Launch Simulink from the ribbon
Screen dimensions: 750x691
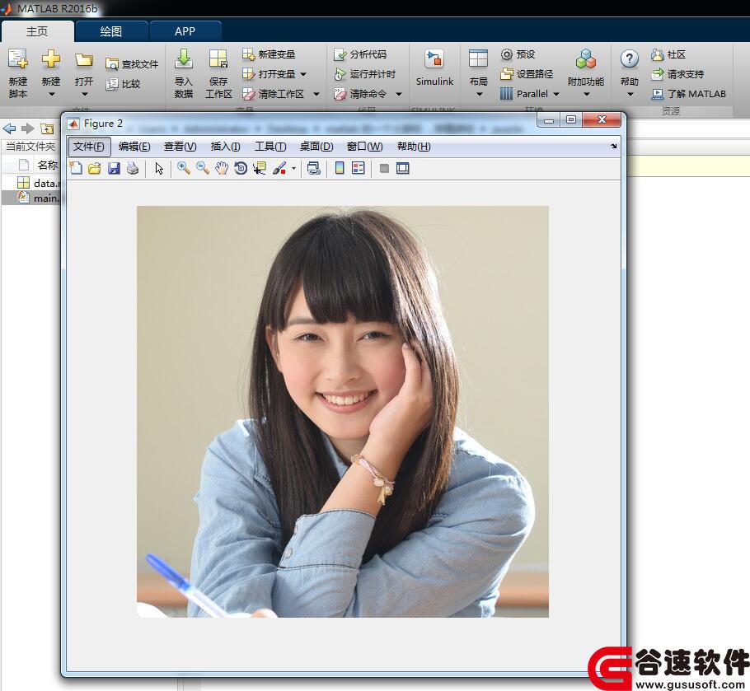[434, 68]
